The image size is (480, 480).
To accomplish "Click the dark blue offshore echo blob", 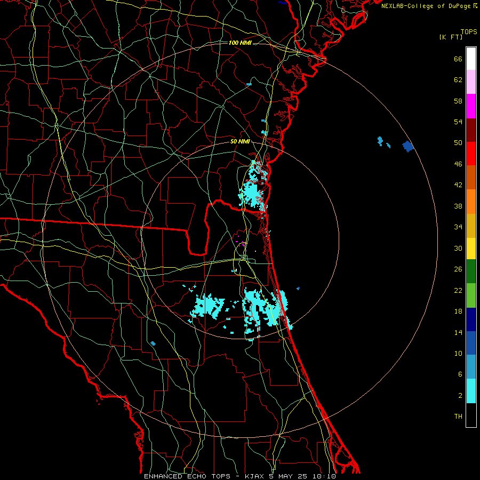I will click(x=408, y=146).
